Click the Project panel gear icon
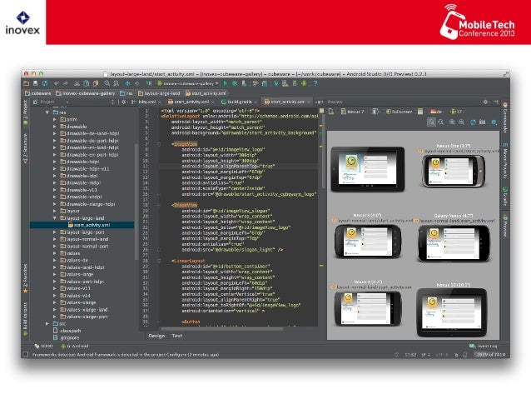 tap(124, 102)
